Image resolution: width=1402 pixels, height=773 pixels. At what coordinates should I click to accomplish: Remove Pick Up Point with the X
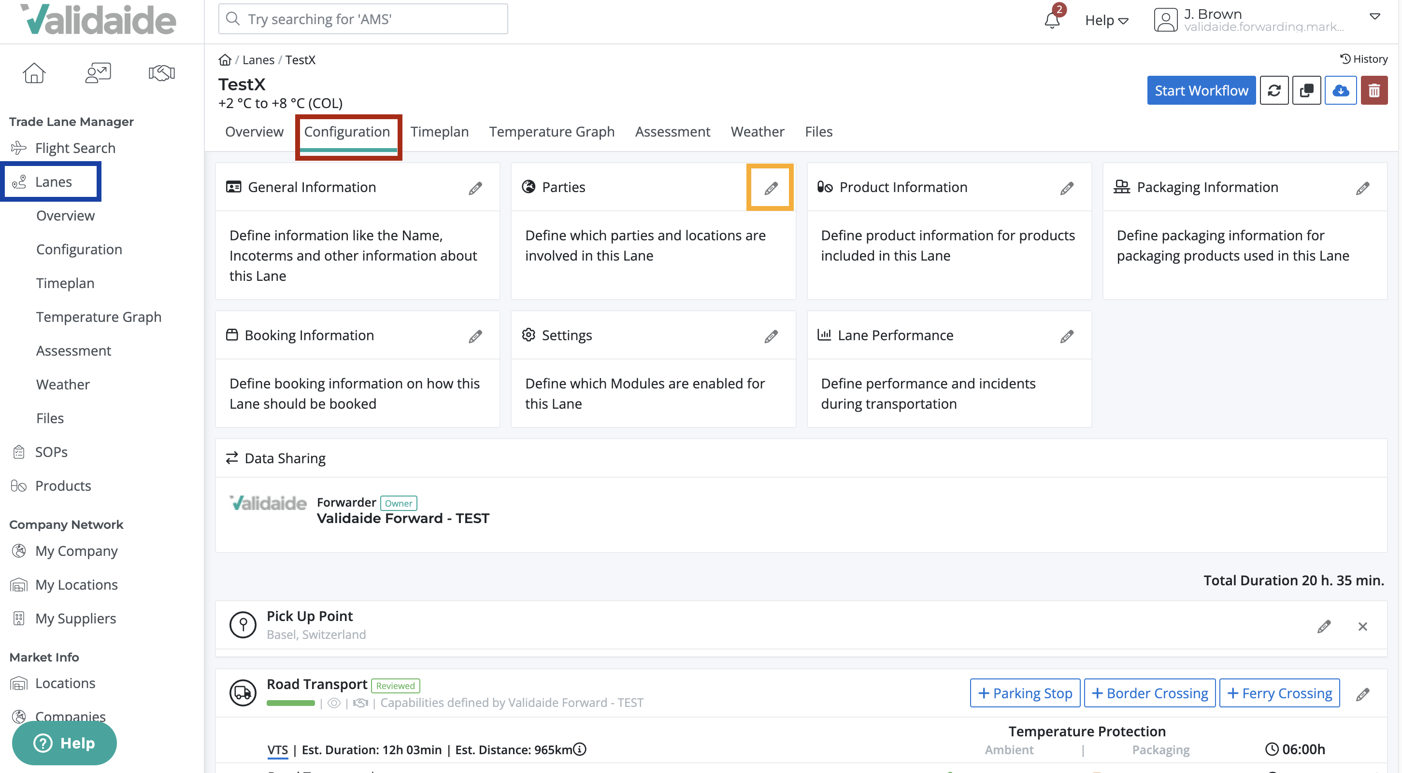[1363, 626]
